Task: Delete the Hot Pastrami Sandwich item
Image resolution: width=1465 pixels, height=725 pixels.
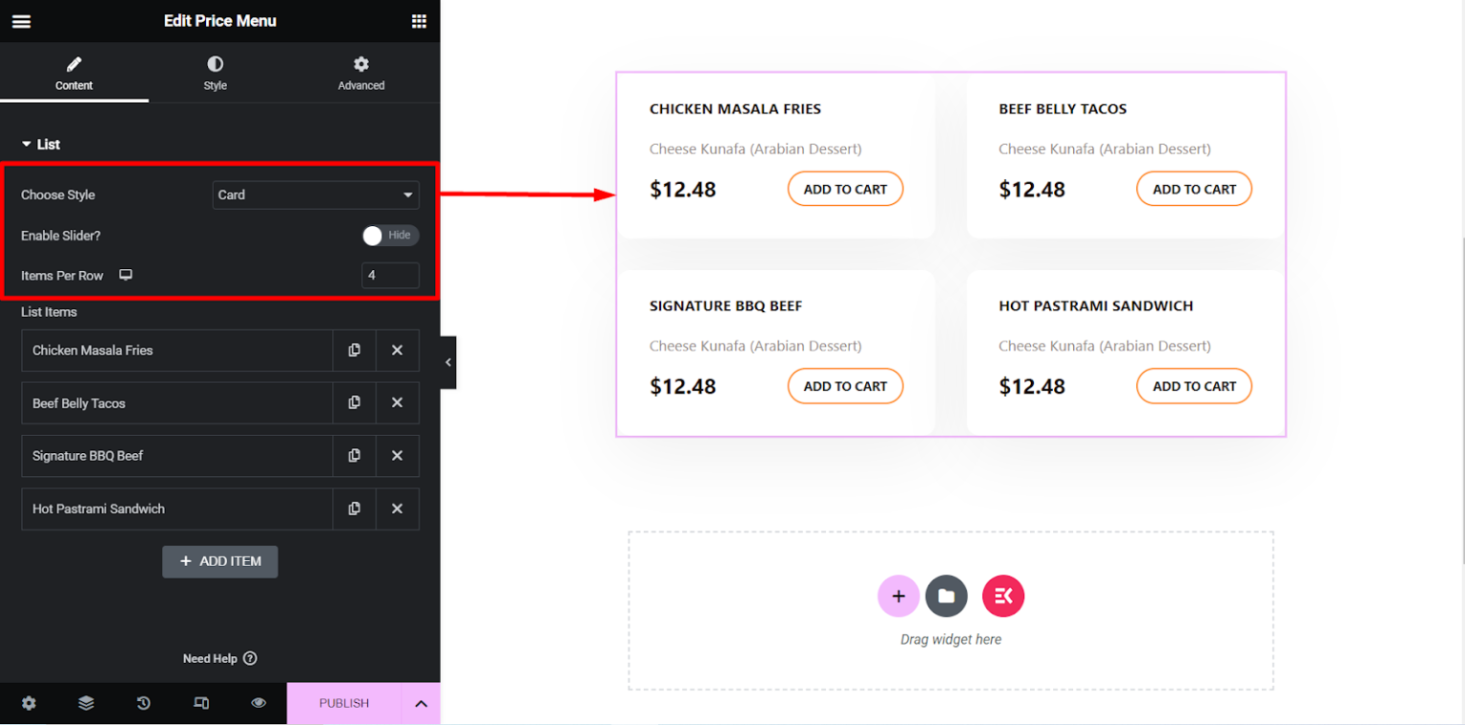Action: coord(398,508)
